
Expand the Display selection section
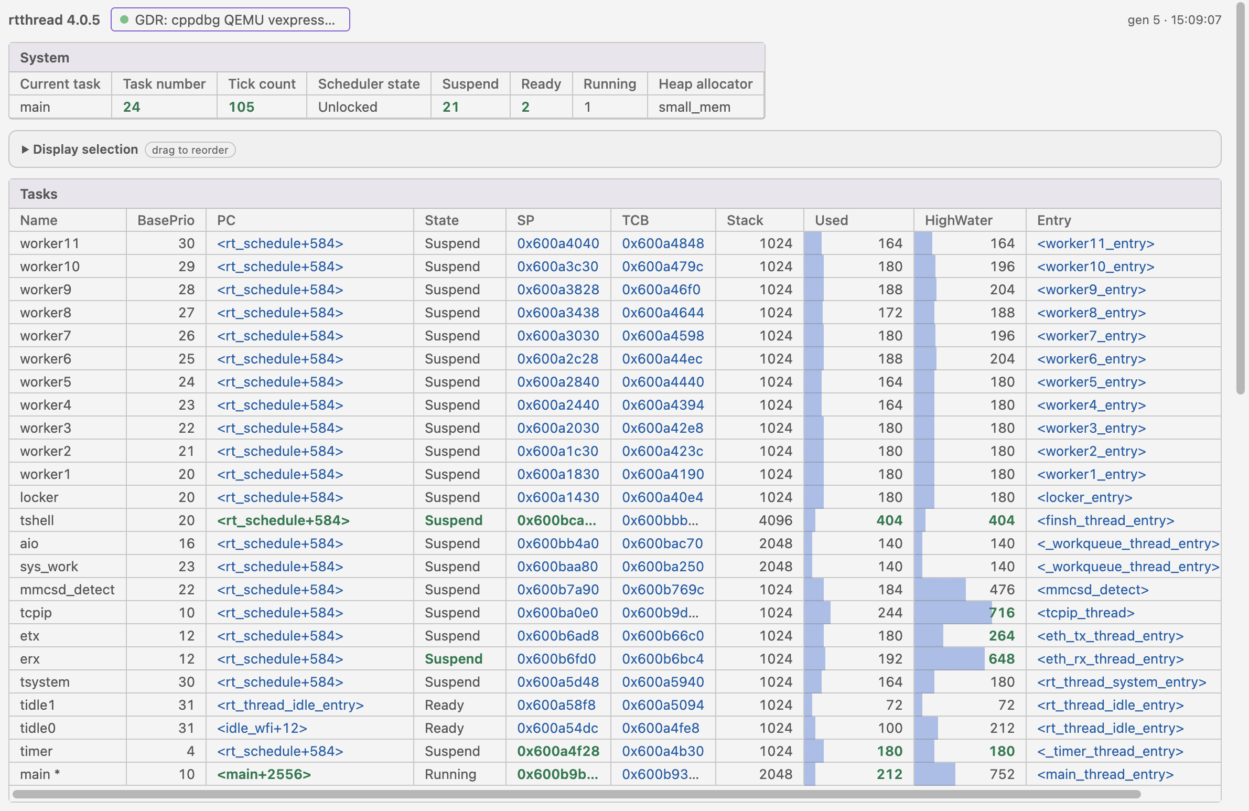click(x=79, y=150)
